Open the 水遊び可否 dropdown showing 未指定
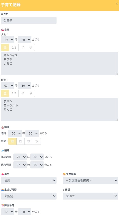 tap(29, 196)
